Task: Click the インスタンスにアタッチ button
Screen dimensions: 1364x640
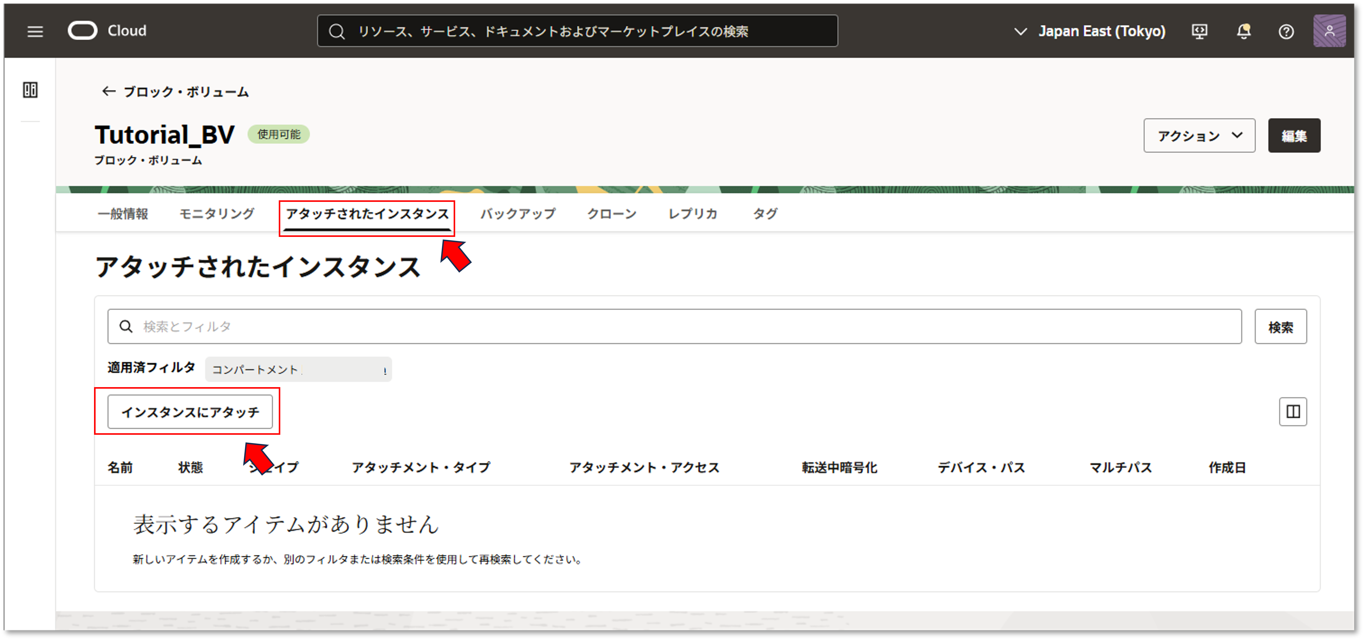Action: (x=190, y=412)
